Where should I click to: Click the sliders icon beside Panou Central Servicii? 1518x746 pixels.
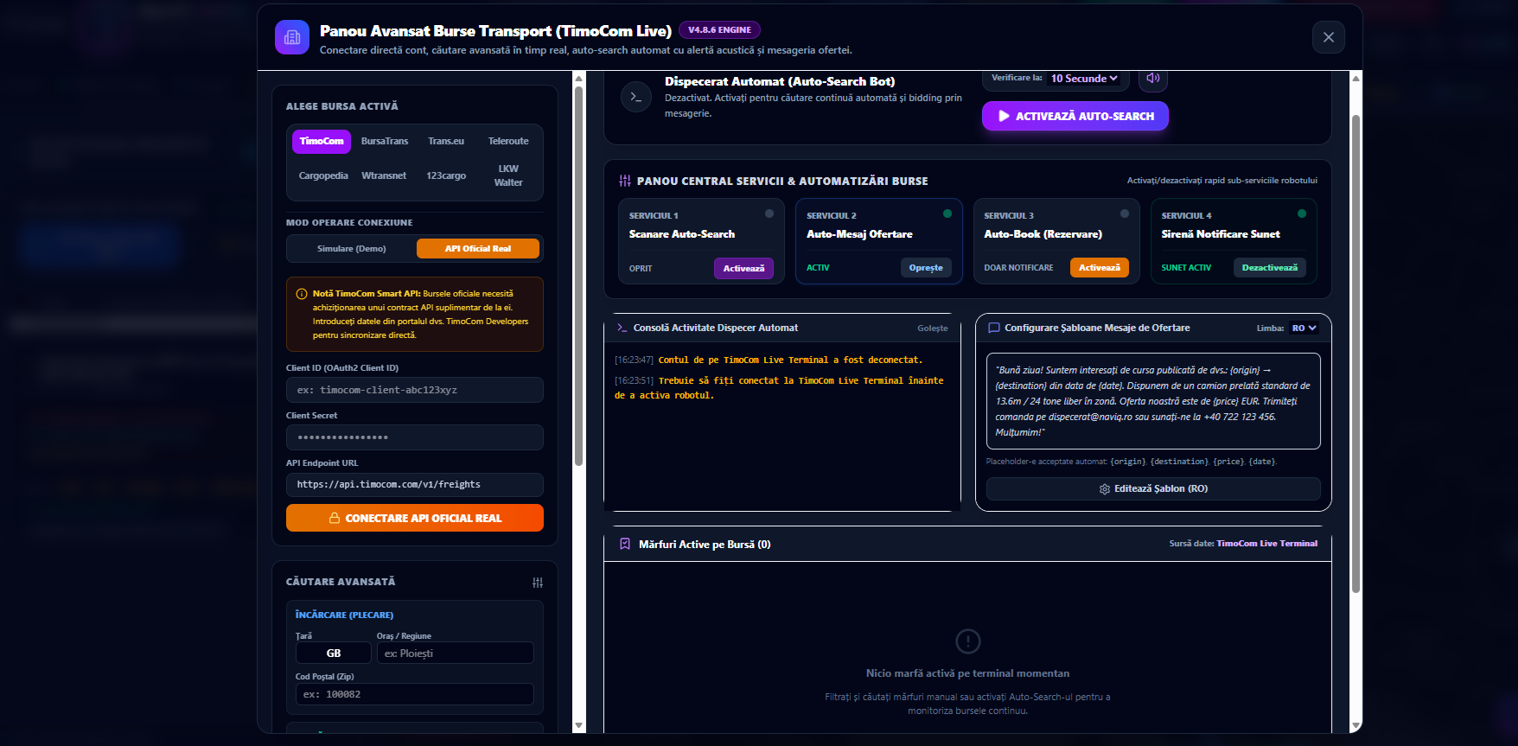point(625,181)
